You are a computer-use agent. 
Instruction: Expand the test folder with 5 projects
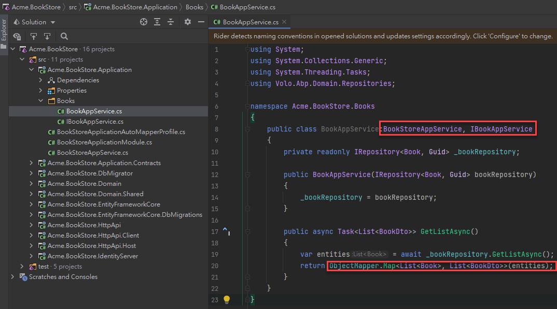tap(22, 267)
